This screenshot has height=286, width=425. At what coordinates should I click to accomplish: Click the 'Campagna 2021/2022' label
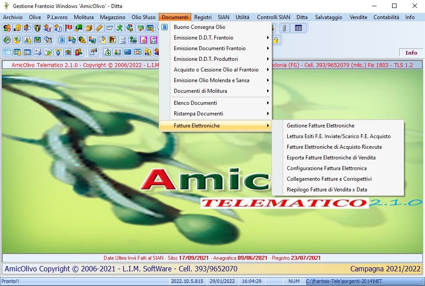pyautogui.click(x=385, y=269)
